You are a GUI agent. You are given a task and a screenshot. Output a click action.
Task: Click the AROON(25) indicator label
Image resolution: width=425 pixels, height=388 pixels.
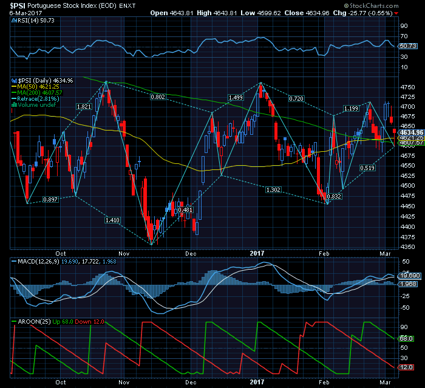(34, 322)
